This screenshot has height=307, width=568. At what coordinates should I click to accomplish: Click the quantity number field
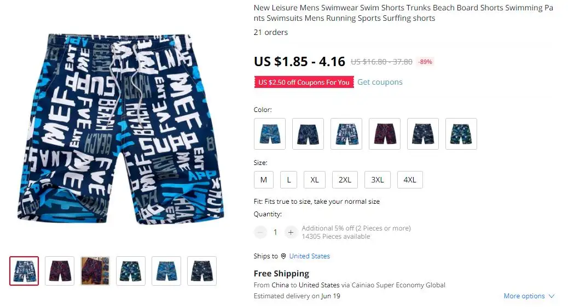tap(275, 232)
